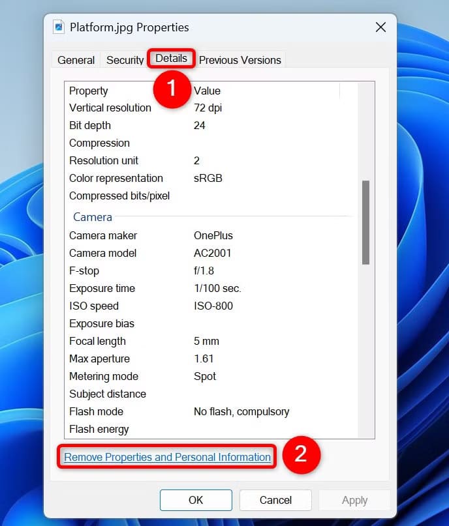The height and width of the screenshot is (526, 449).
Task: Click the ISO-800 value
Action: coord(213,306)
